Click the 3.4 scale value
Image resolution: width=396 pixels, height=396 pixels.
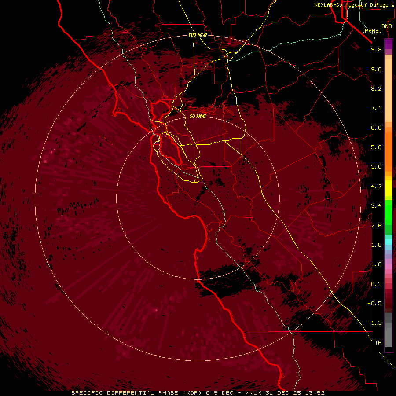point(376,206)
